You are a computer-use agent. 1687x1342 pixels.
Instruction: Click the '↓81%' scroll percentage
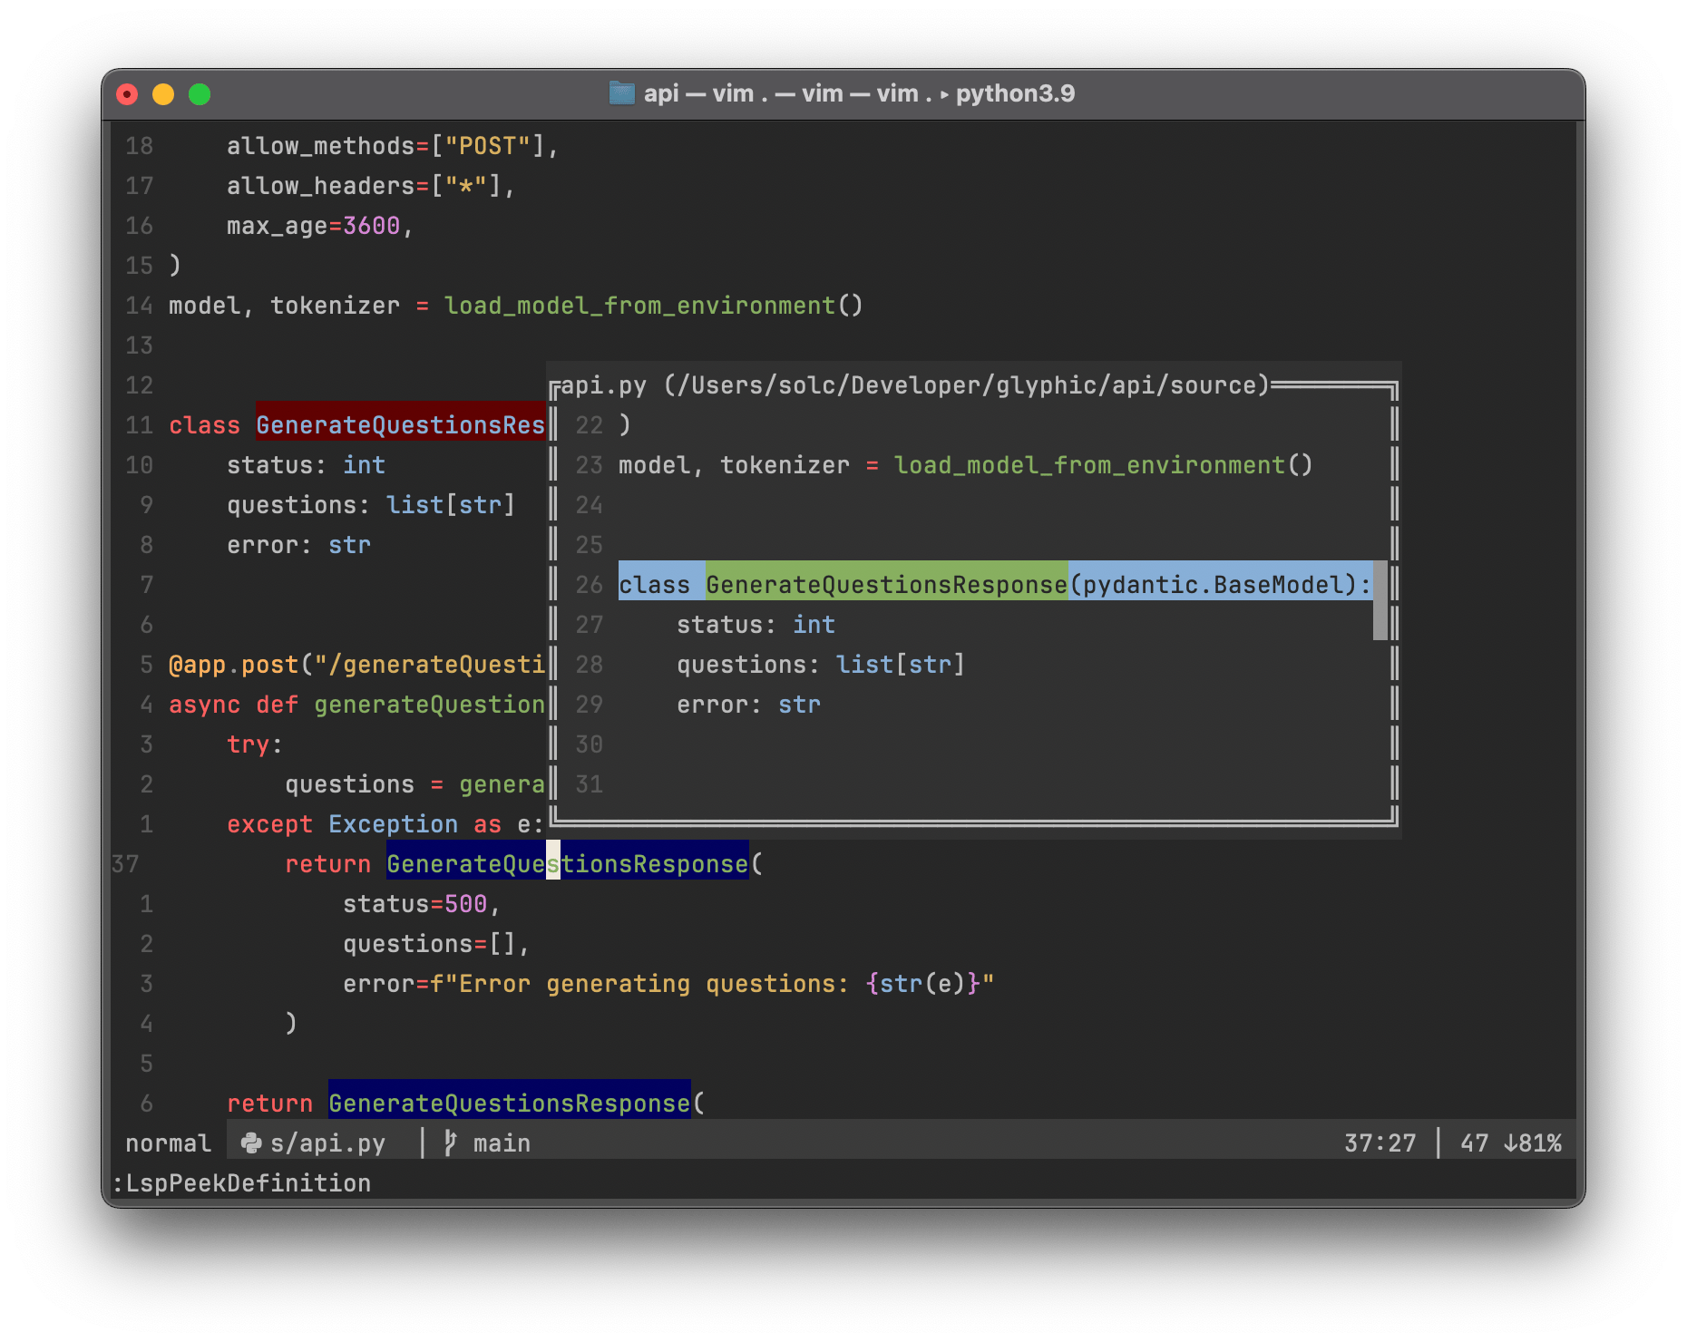[1532, 1143]
